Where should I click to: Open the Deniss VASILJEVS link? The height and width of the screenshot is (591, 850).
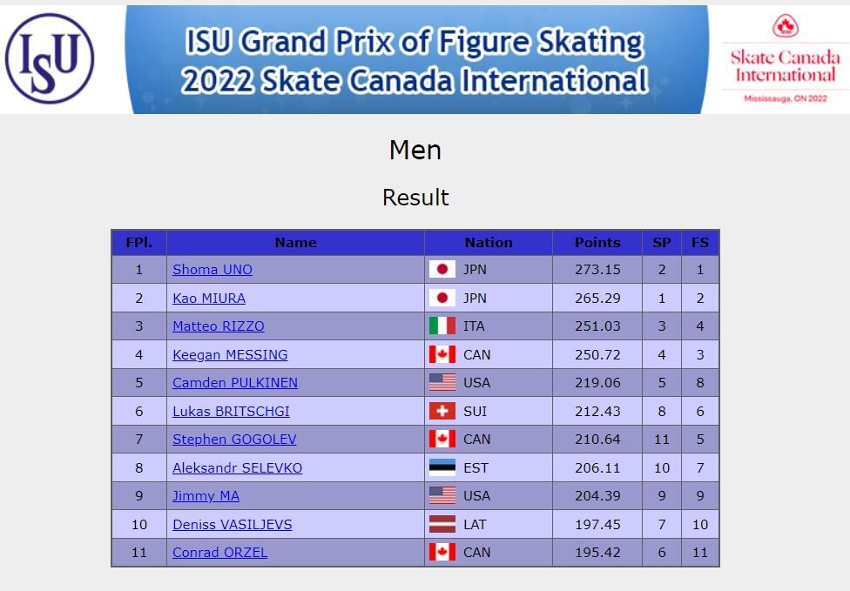(x=232, y=524)
